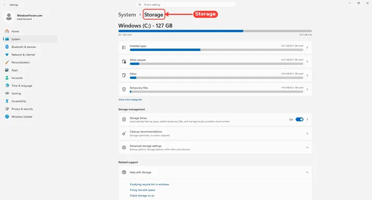This screenshot has width=372, height=200.
Task: Open Fixing low disk space link
Action: pos(143,190)
